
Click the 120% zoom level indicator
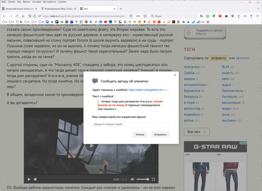click(x=138, y=16)
